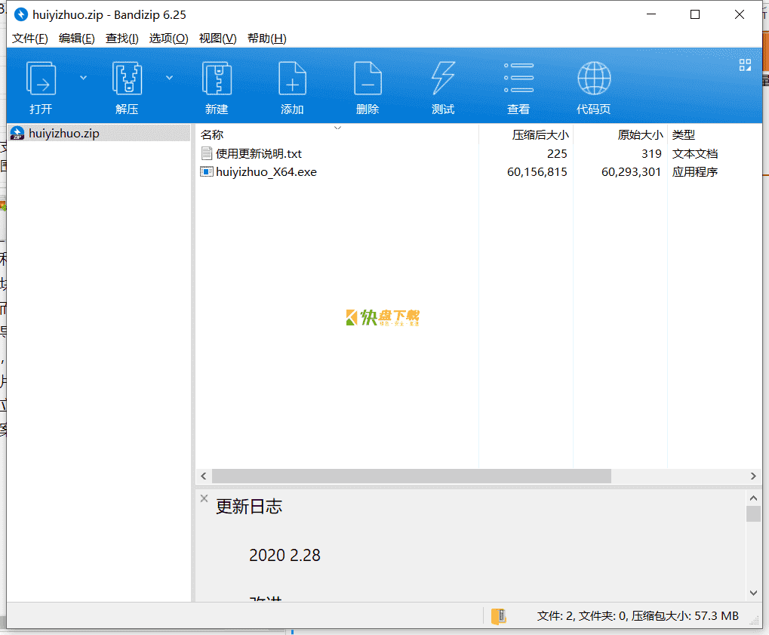Sort by the 名称 column header
Image resolution: width=769 pixels, height=635 pixels.
coord(212,134)
